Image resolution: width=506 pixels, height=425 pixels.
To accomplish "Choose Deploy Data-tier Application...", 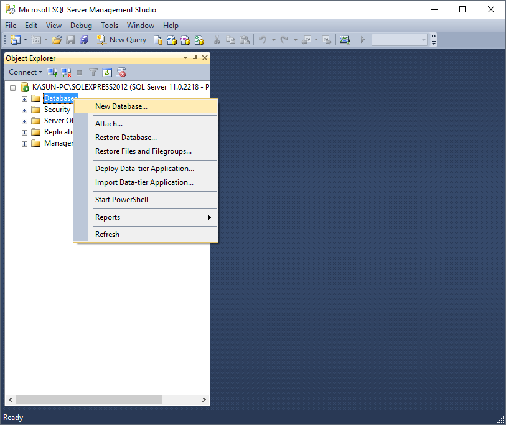I will click(x=146, y=169).
